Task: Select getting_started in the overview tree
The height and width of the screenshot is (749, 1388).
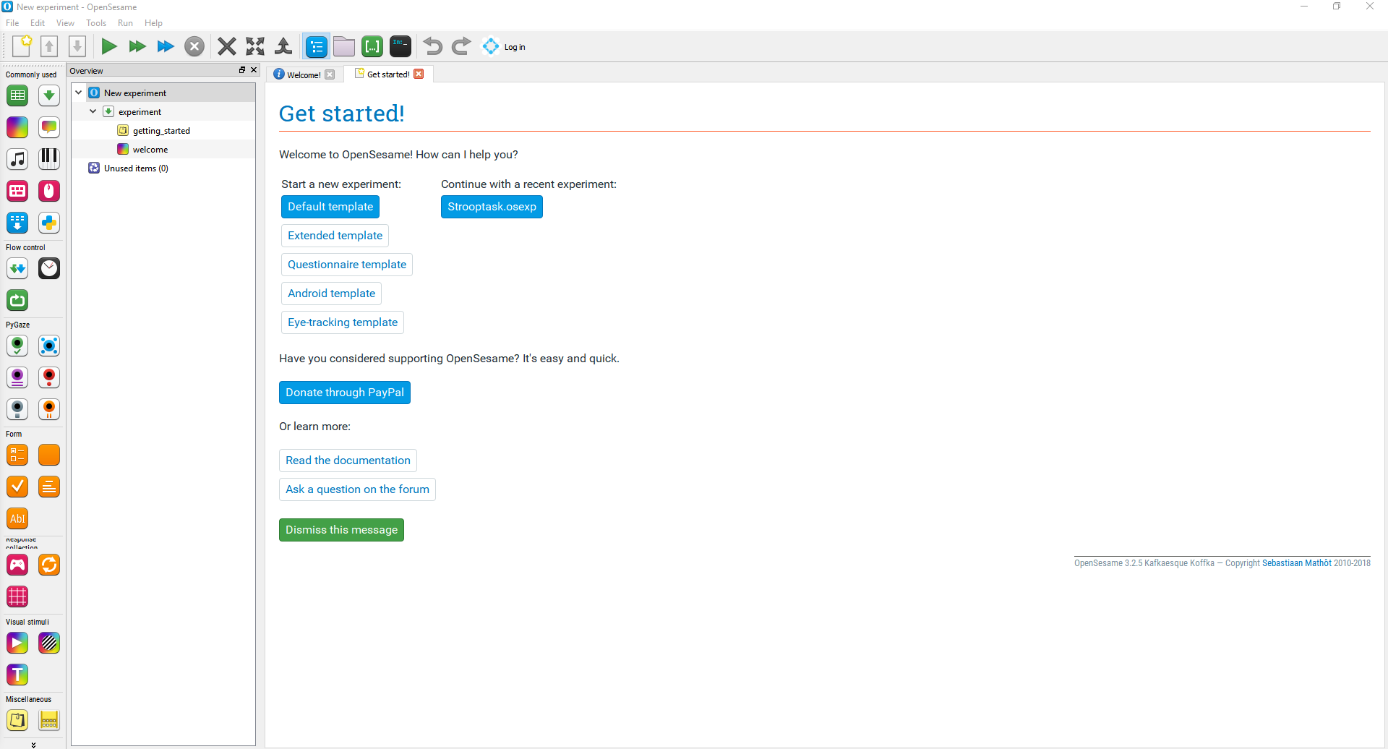Action: 161,131
